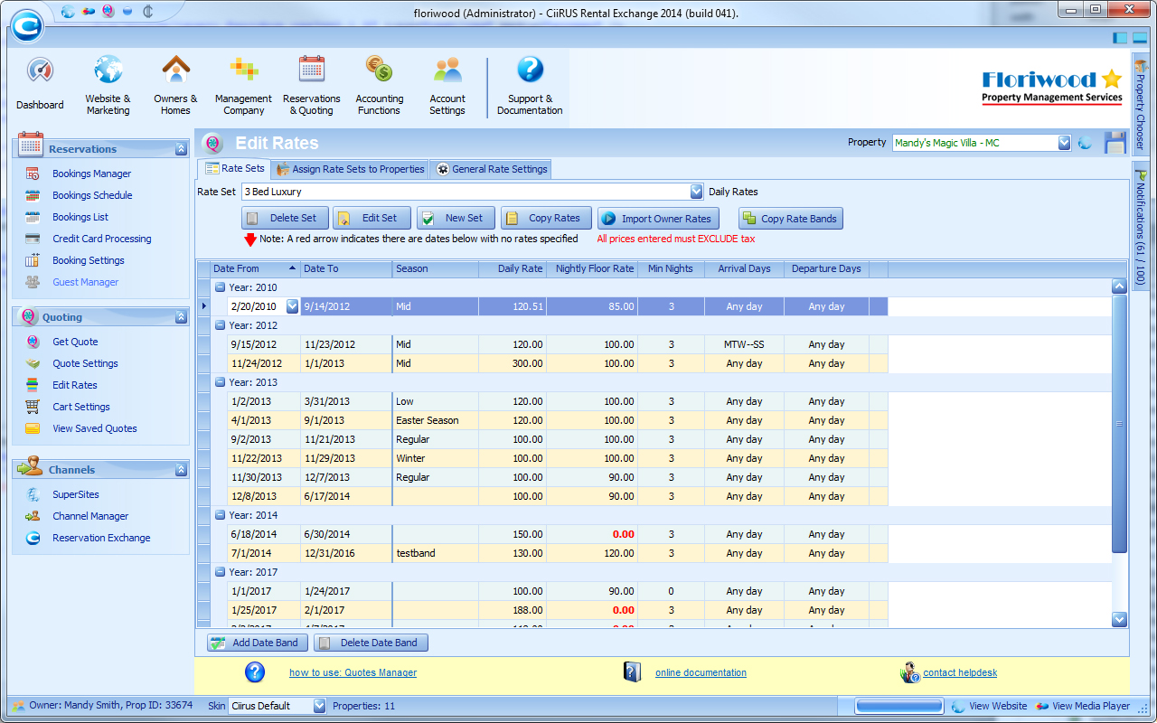The height and width of the screenshot is (723, 1157).
Task: Click the how to use question mark icon
Action: pos(255,672)
